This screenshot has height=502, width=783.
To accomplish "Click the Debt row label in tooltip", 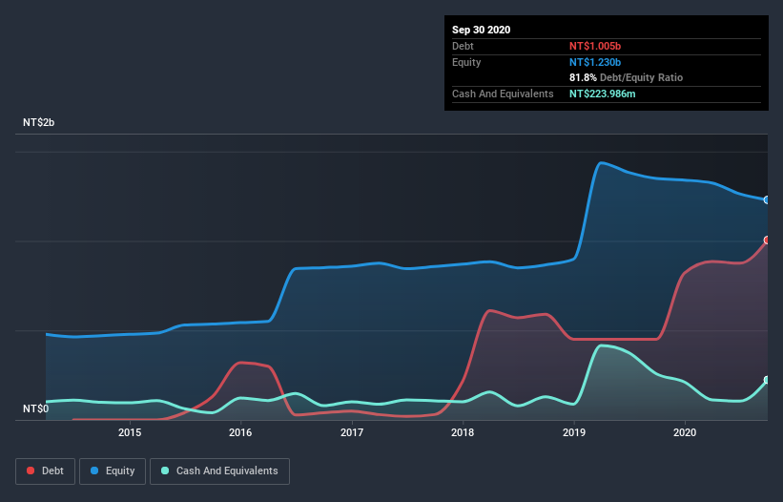I will tap(463, 46).
